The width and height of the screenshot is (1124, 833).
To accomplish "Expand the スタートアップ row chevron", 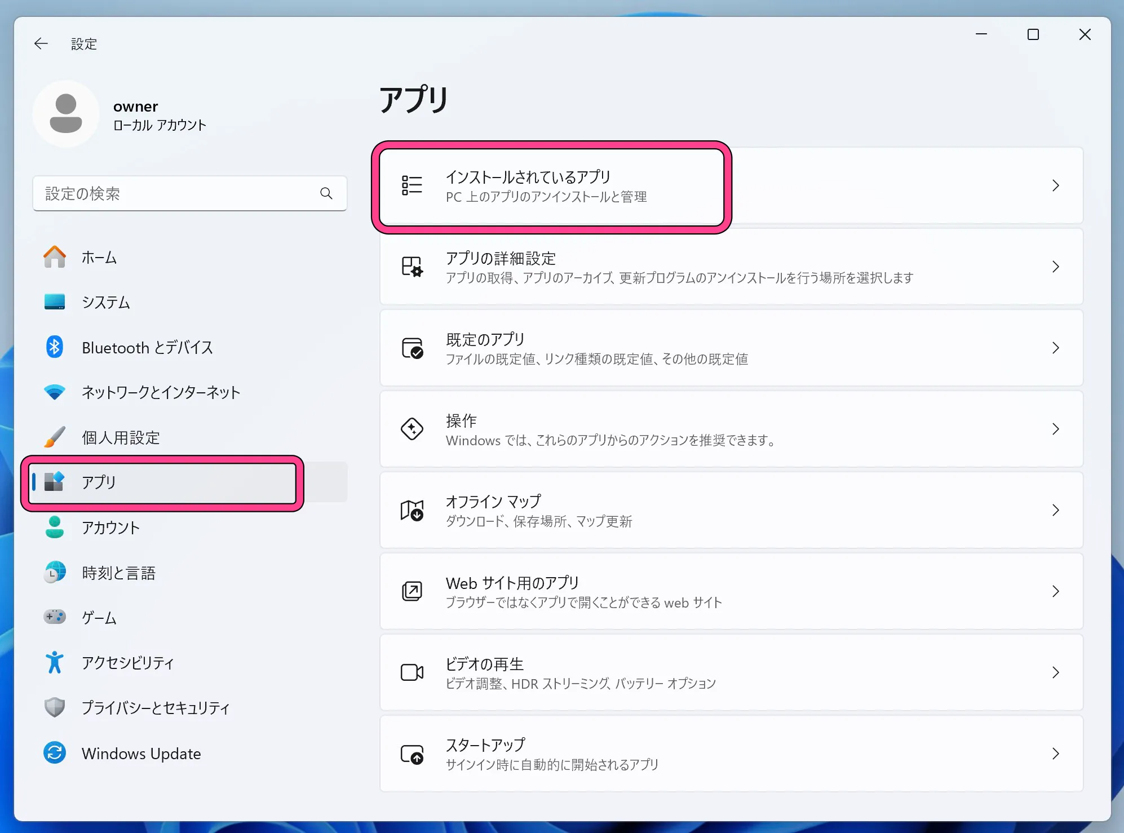I will coord(1056,753).
